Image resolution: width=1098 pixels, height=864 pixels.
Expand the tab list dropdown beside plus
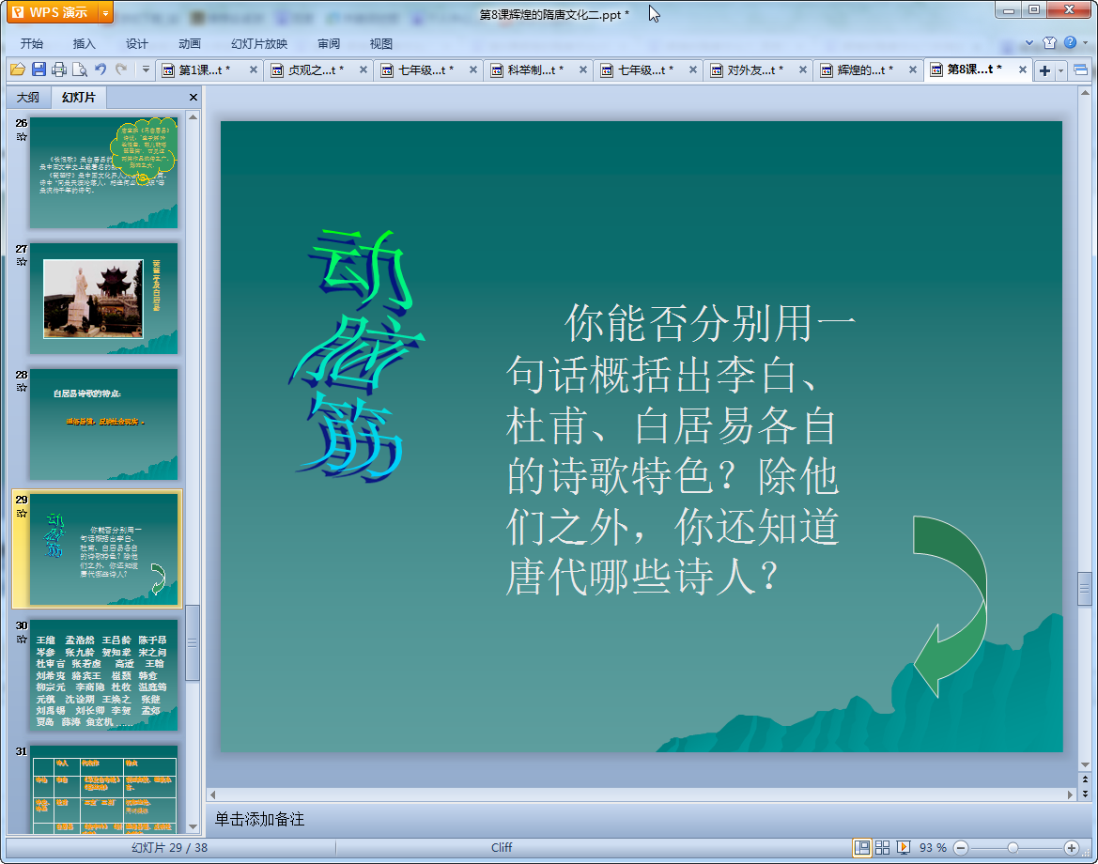1060,70
